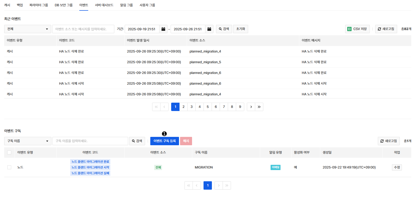Click the subscription name search input
Screen dimensions: 418x198
pyautogui.click(x=90, y=141)
